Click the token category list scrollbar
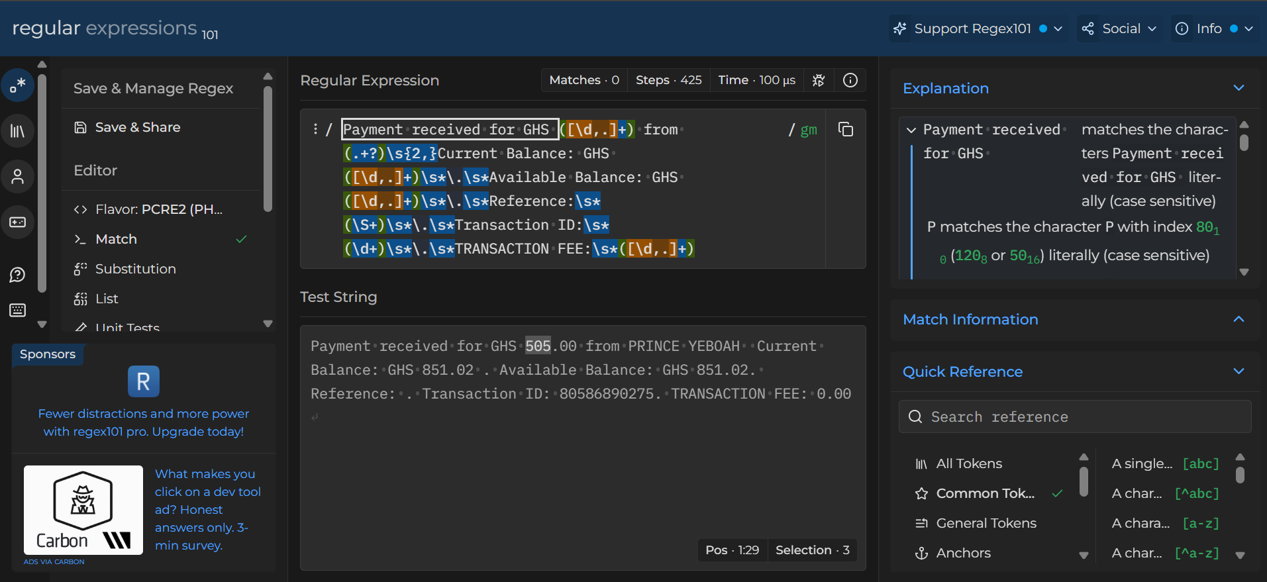This screenshot has width=1267, height=582. 1084,481
